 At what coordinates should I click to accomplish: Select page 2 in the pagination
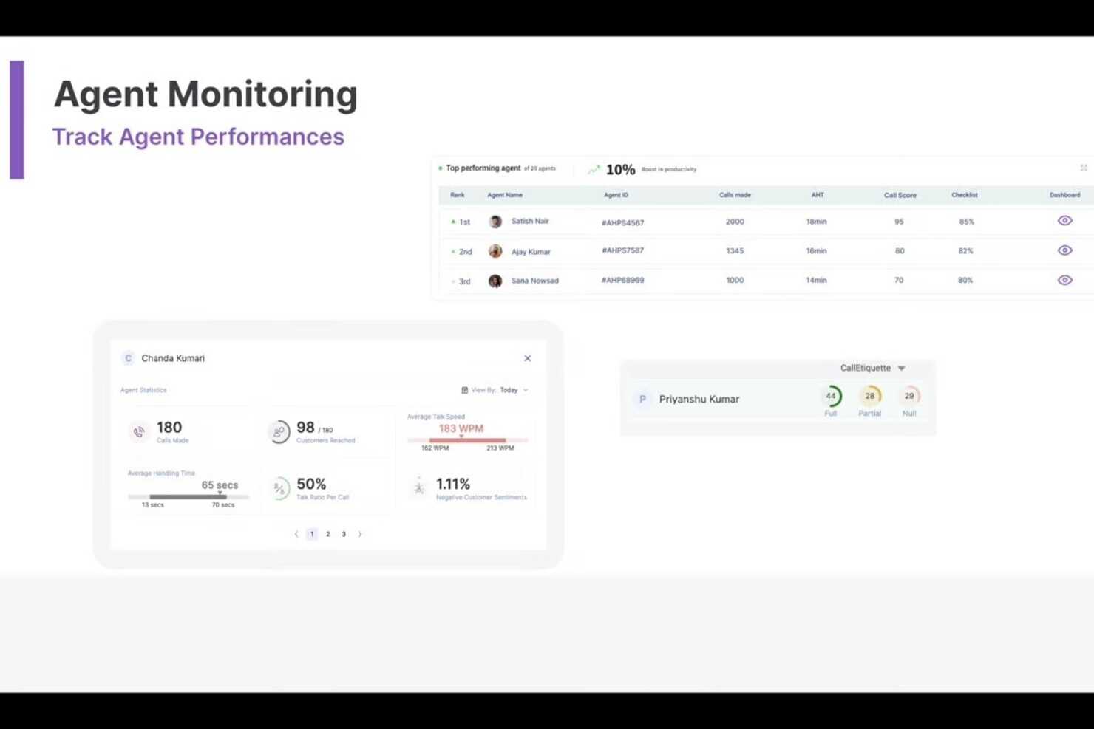pos(327,534)
